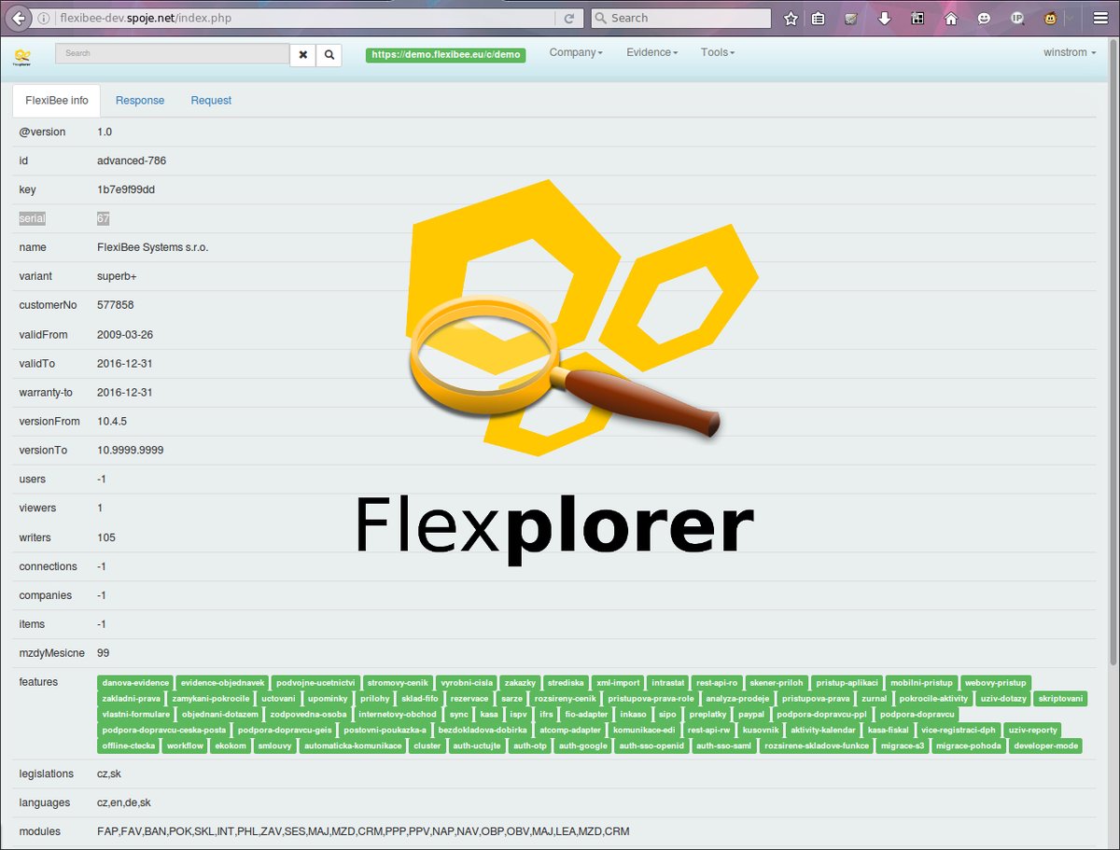Click inside the Search input field
The image size is (1120, 850).
pos(173,55)
